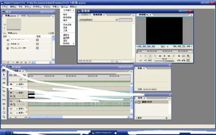216x135 pixels.
Task: Expand the Video 3 track triangle
Action: (x=17, y=84)
